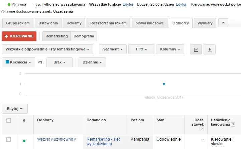This screenshot has height=149, width=241.
Task: Click the blue Kliknięcia color swatch
Action: [x=7, y=62]
